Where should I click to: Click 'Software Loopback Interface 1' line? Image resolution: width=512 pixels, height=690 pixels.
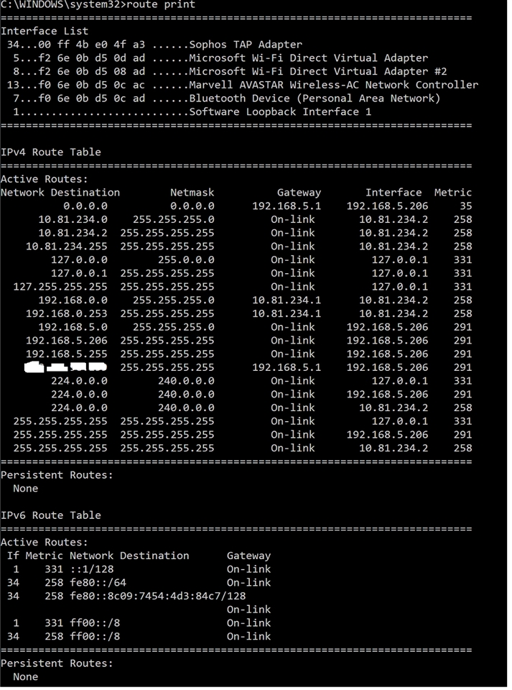[x=280, y=112]
